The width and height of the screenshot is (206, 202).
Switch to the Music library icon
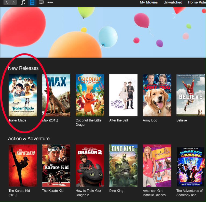pyautogui.click(x=23, y=2)
